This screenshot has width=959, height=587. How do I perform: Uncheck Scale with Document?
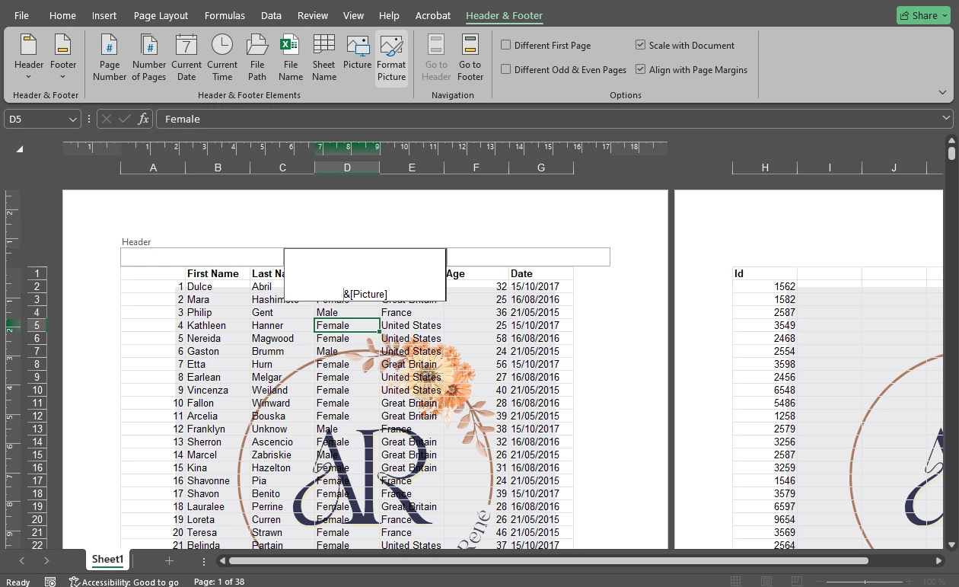click(641, 45)
